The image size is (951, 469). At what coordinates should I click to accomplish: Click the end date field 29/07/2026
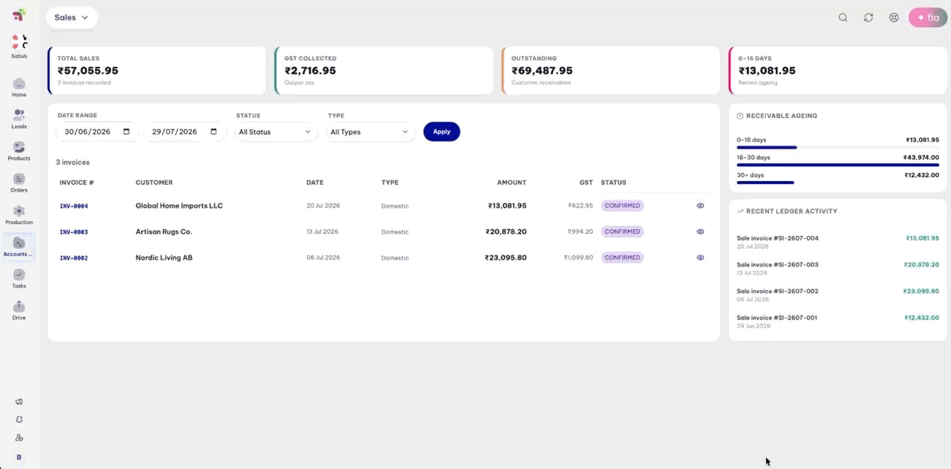pos(184,132)
